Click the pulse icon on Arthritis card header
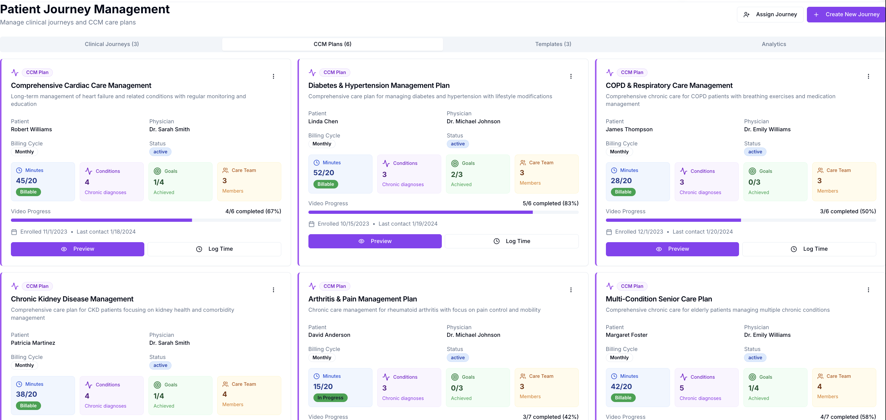The image size is (886, 420). click(312, 286)
